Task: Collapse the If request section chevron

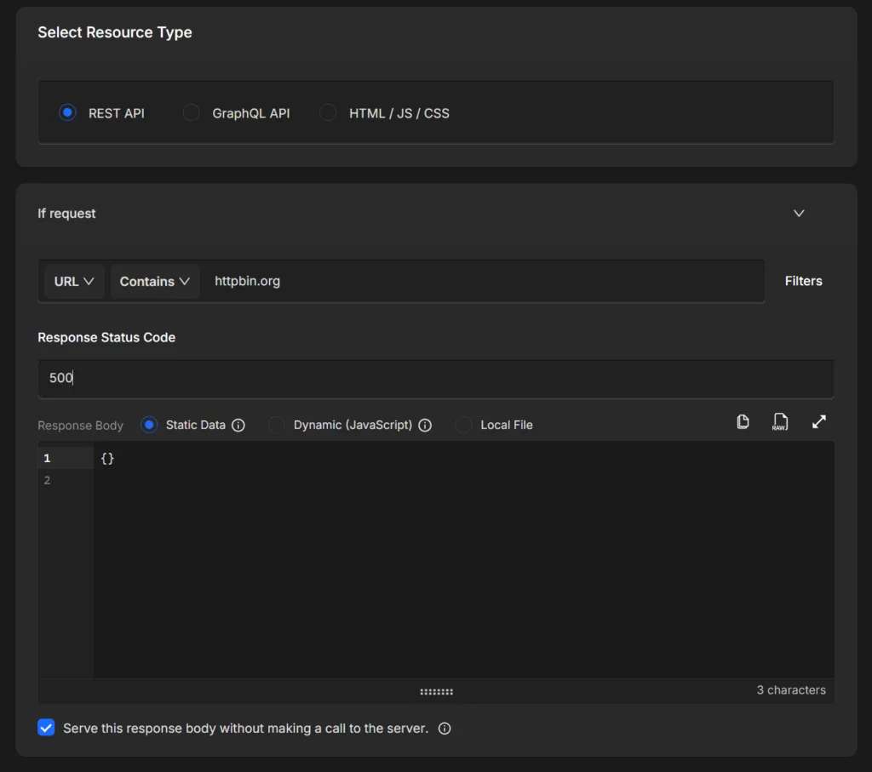Action: point(799,214)
